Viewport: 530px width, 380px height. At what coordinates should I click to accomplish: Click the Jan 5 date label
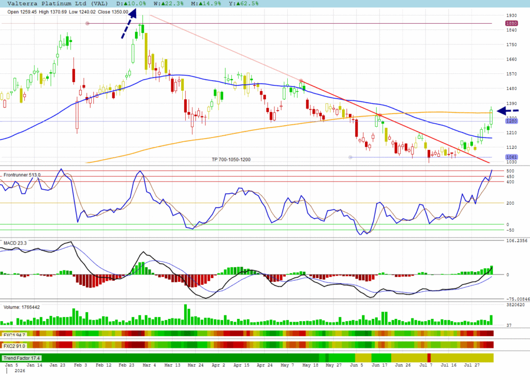[11, 365]
